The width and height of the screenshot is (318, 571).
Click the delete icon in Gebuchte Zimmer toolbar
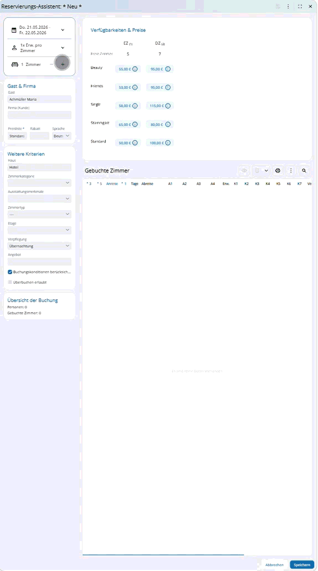click(257, 170)
